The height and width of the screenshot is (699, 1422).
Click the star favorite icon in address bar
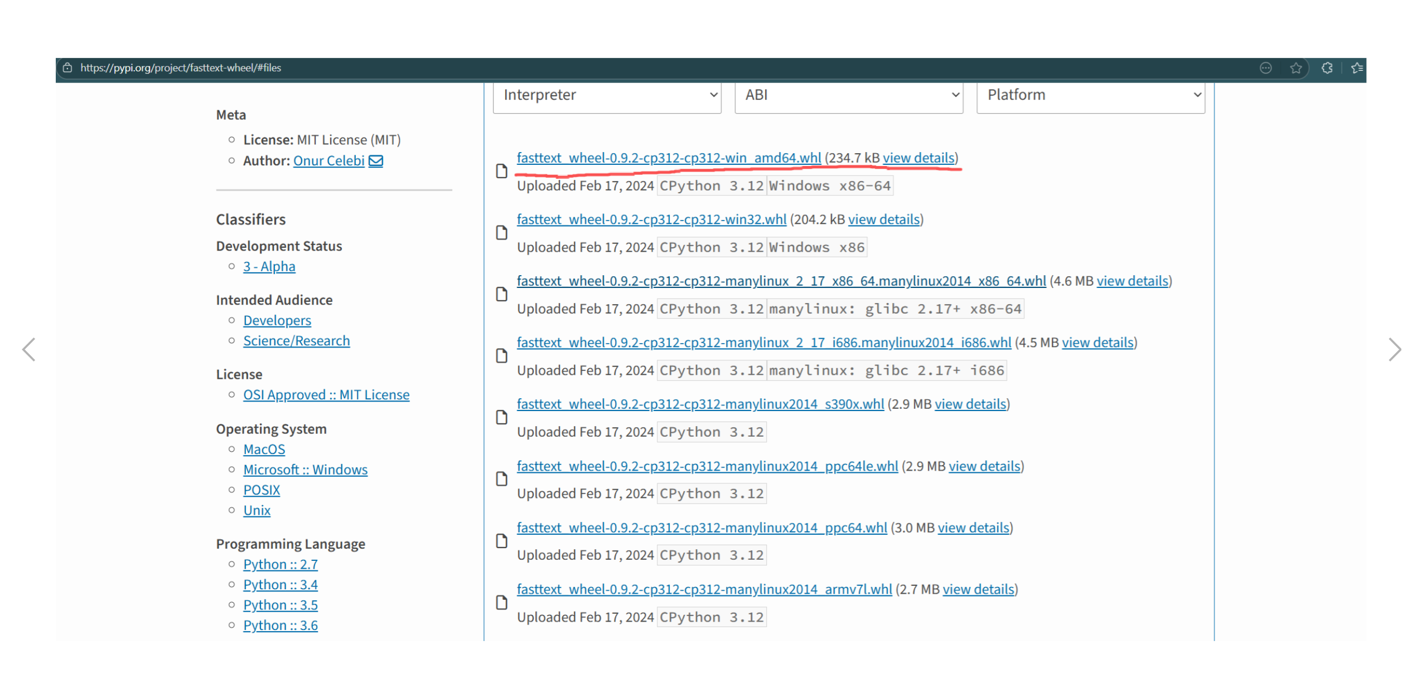pos(1295,68)
